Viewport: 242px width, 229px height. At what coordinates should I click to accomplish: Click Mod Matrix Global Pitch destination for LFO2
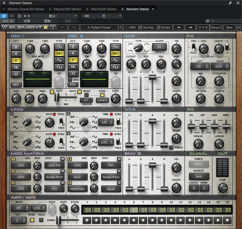(x=54, y=177)
